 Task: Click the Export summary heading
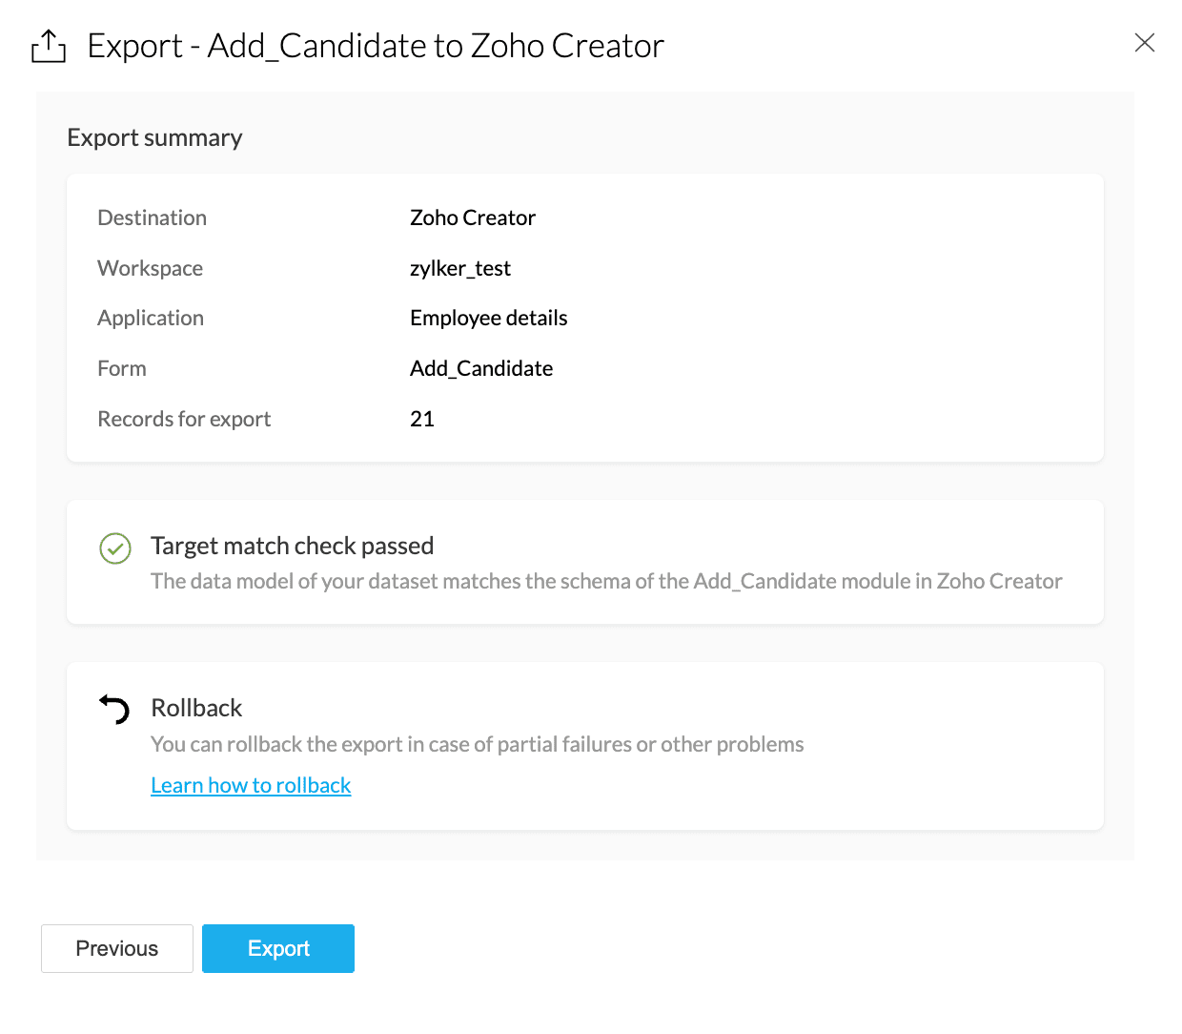154,138
